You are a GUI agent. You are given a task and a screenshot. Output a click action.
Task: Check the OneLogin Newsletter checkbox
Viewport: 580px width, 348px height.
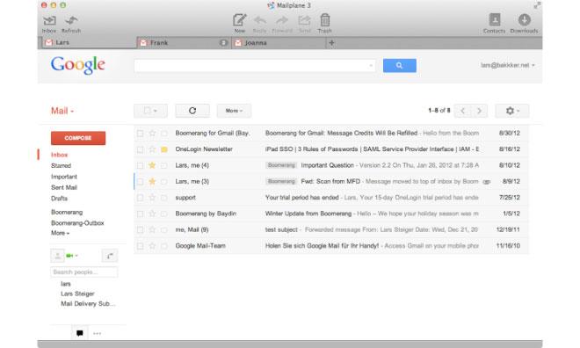tap(140, 149)
